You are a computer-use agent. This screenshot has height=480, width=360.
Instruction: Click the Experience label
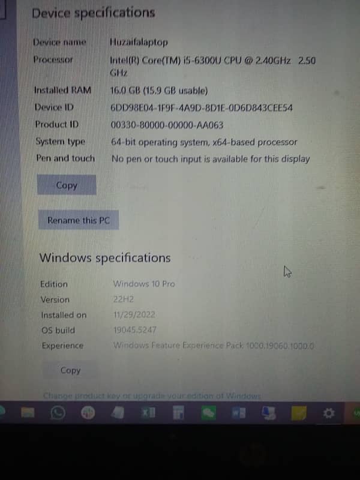62,346
